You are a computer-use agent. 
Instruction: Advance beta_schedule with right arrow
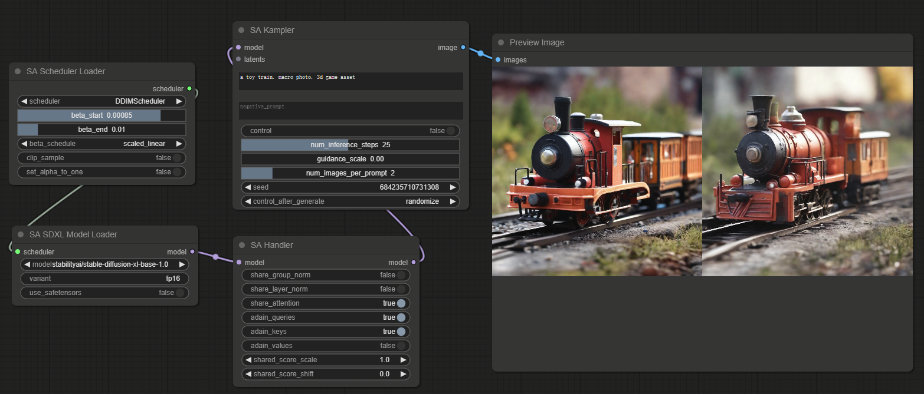click(x=179, y=144)
